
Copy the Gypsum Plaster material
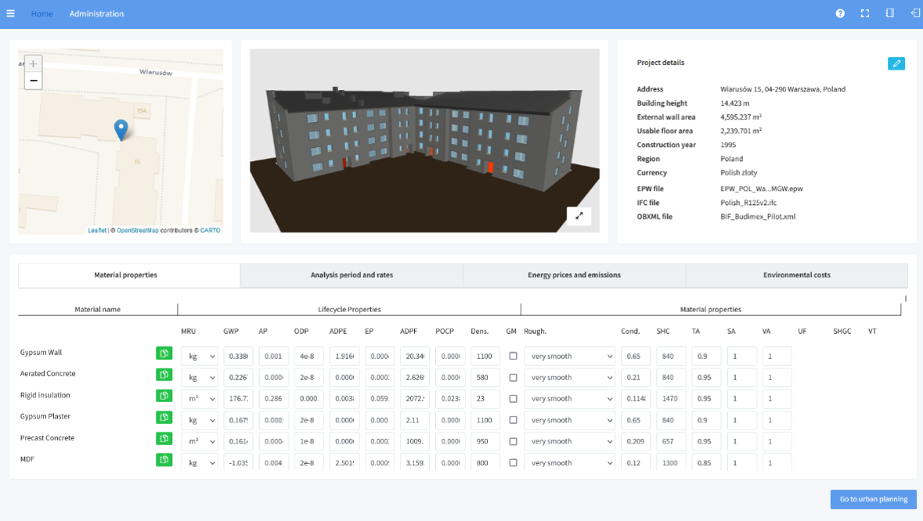(x=164, y=417)
